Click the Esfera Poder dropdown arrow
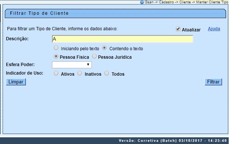Image resolution: width=229 pixels, height=144 pixels. (x=88, y=65)
